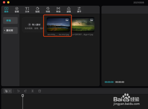Expand the 素材库 (Material library) section

pyautogui.click(x=10, y=30)
